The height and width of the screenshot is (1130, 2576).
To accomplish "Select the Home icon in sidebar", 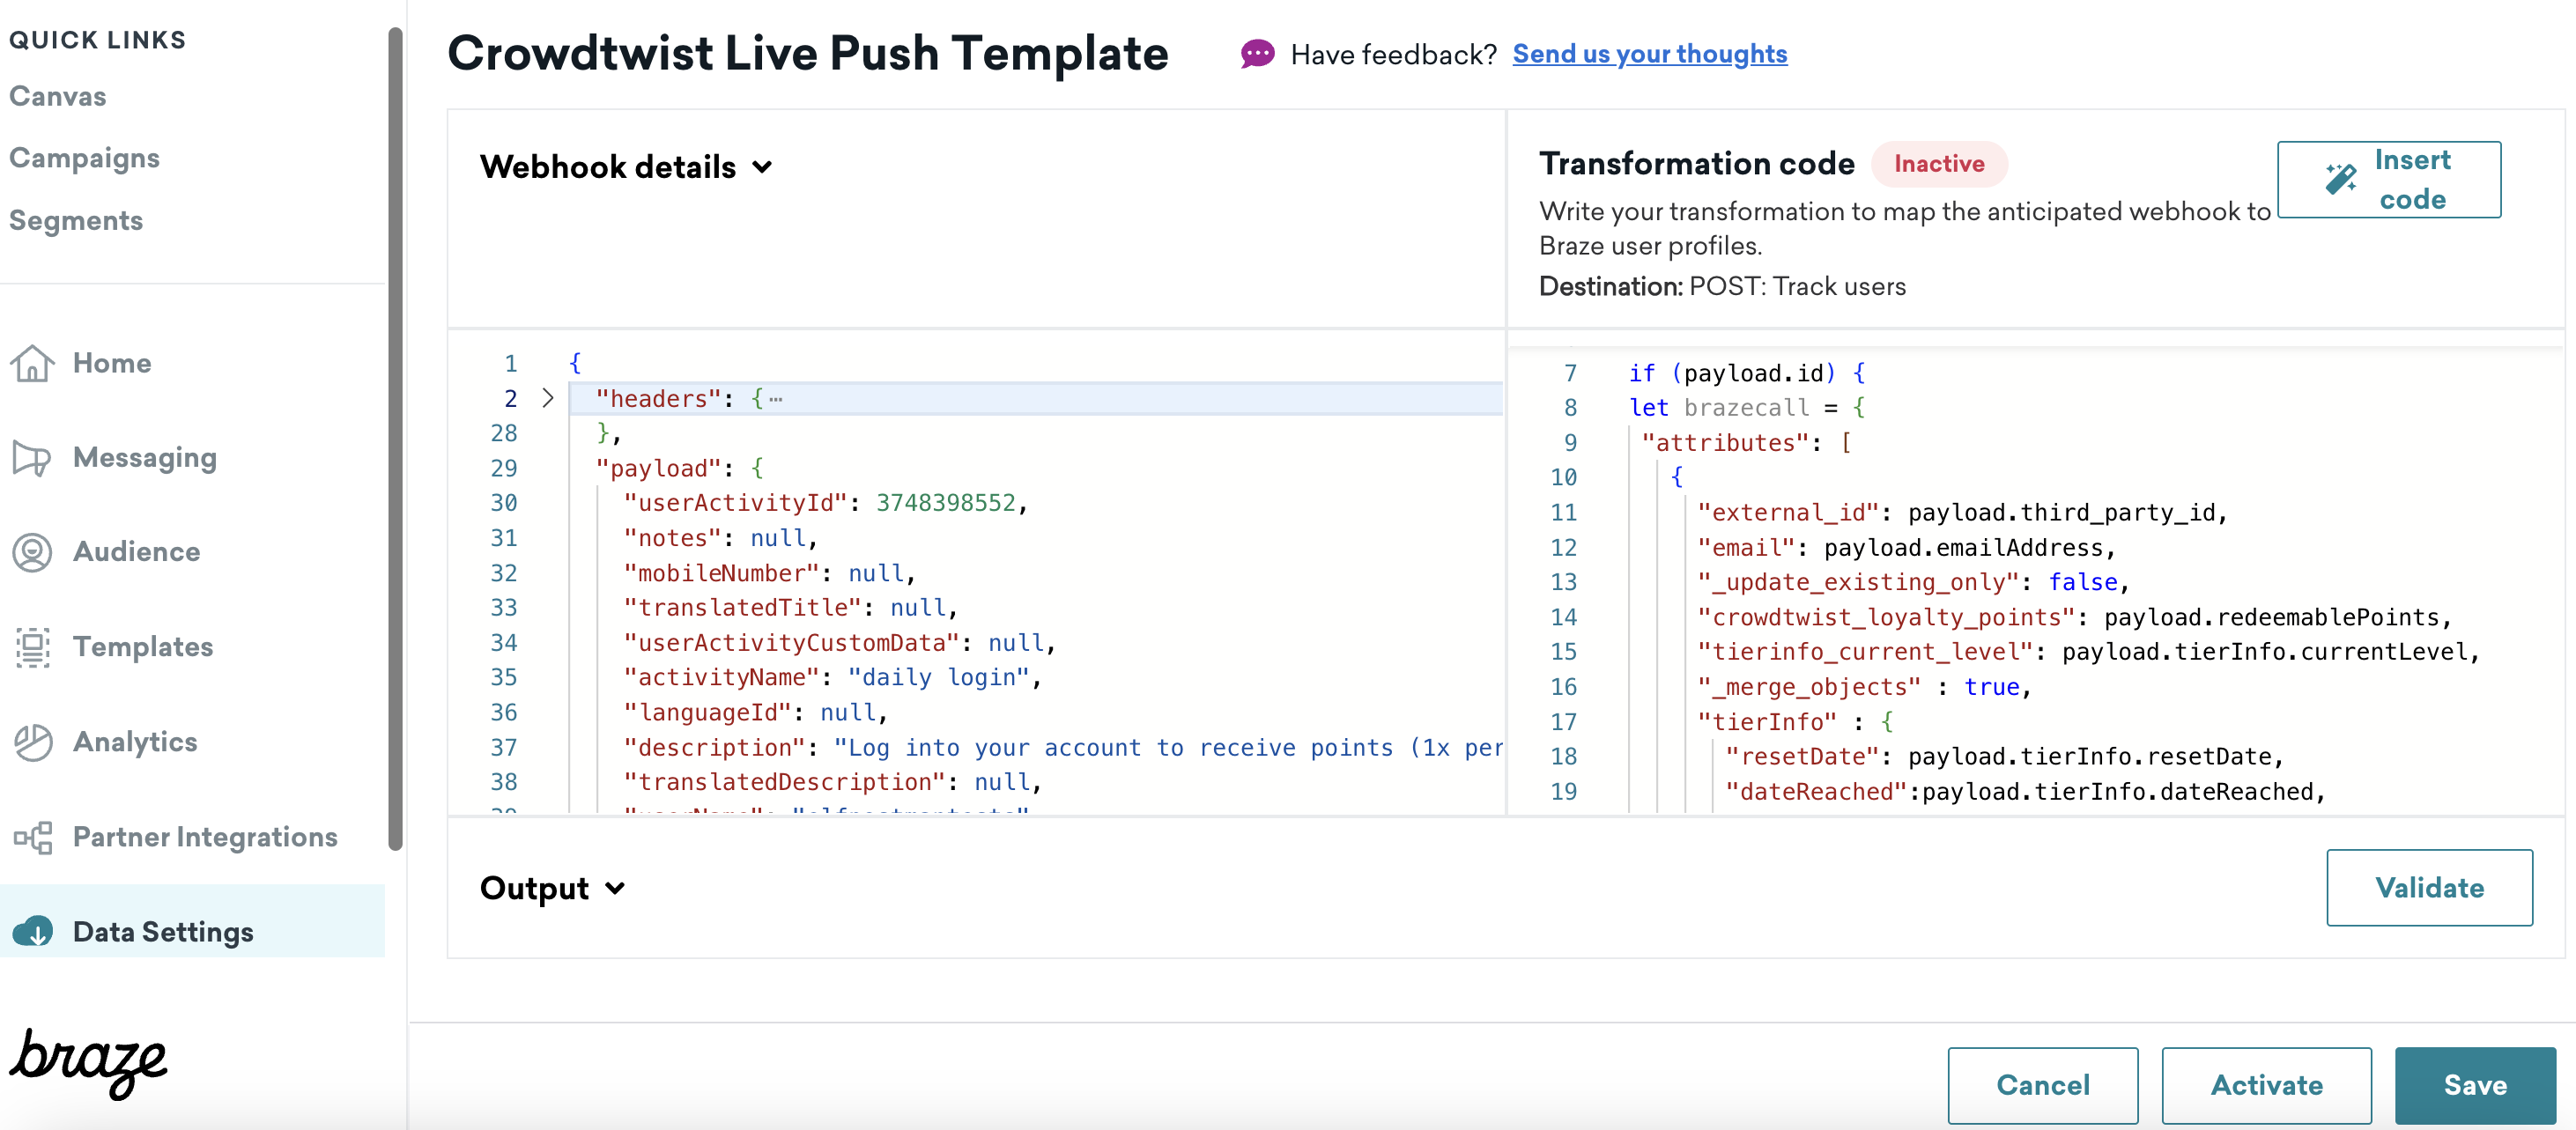I will coord(33,364).
